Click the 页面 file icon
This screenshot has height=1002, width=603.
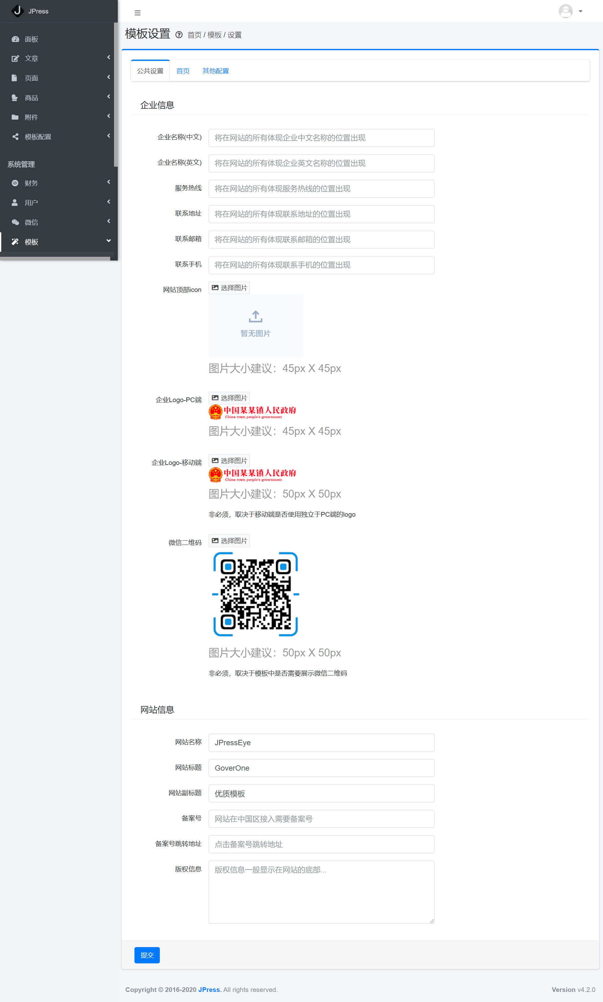(14, 78)
